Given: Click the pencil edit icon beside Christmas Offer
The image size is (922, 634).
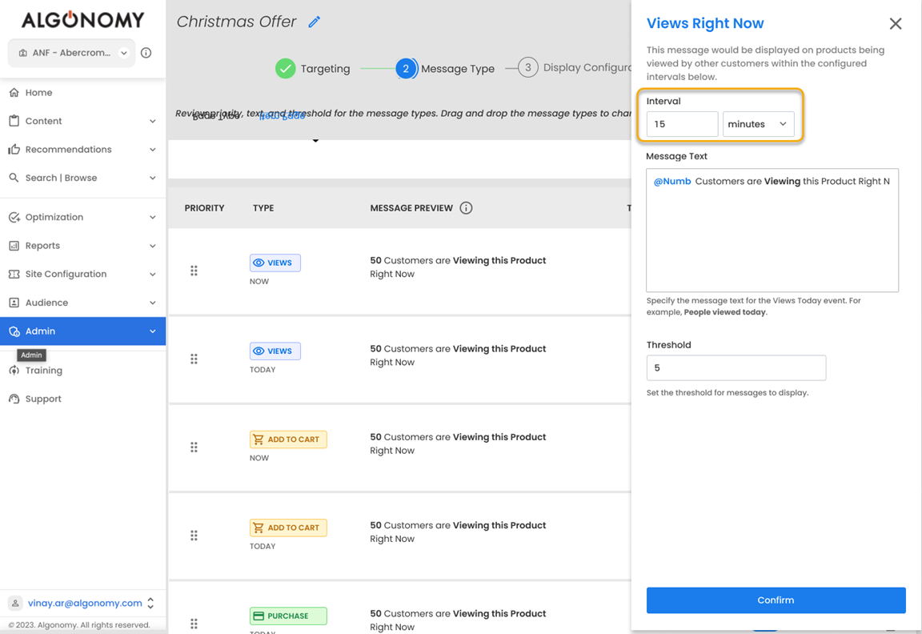Looking at the screenshot, I should (x=314, y=22).
